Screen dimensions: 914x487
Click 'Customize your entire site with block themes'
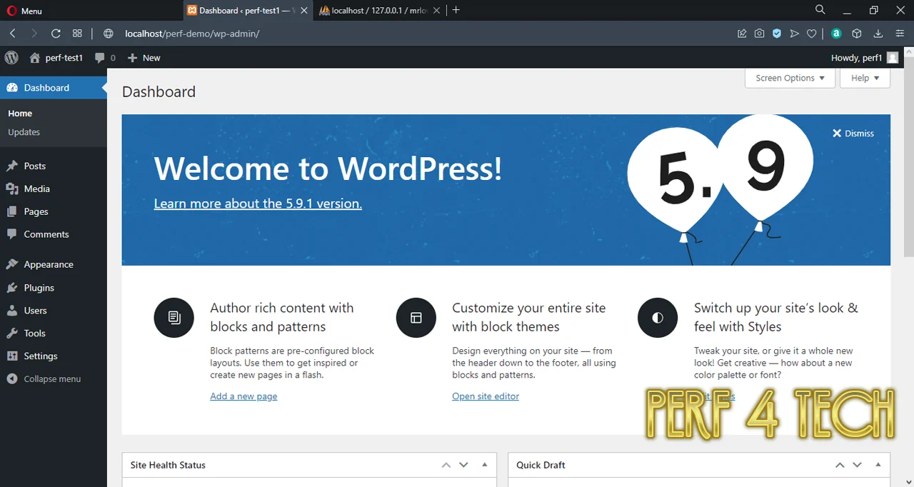[x=528, y=317]
